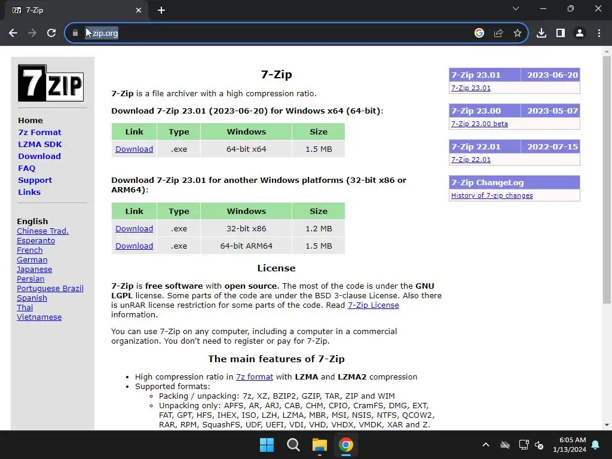Viewport: 612px width, 459px height.
Task: Open the Windows Start menu
Action: point(267,445)
